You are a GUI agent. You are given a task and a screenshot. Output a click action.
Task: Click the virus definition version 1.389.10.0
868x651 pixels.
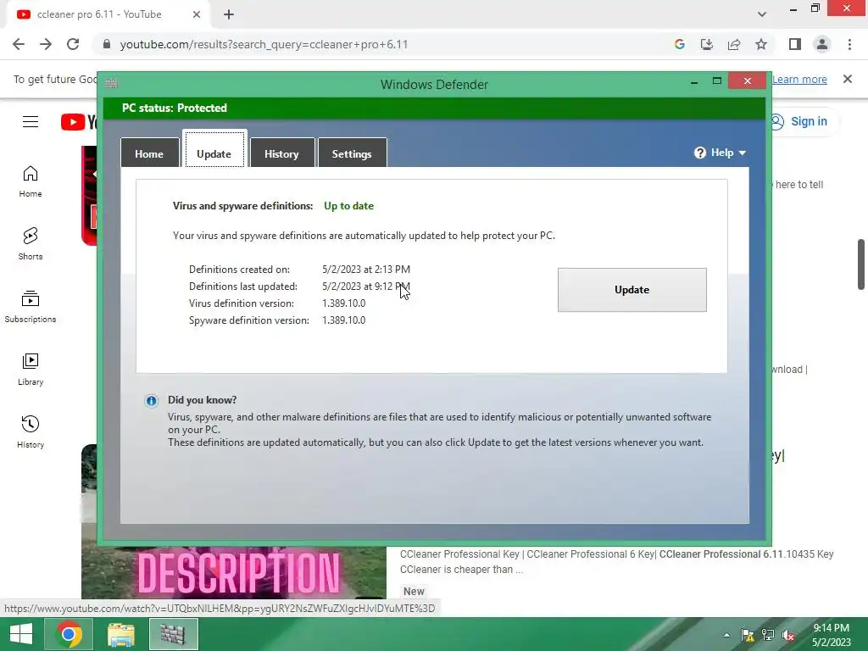(344, 303)
